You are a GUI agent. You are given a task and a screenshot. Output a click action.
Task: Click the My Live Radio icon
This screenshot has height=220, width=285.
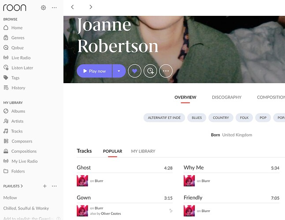point(6,161)
